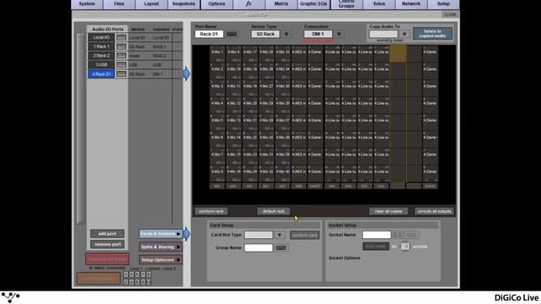Click the Group Name input field
This screenshot has width=541, height=304.
(259, 247)
